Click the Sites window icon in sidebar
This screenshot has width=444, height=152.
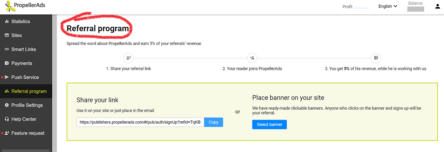point(7,35)
